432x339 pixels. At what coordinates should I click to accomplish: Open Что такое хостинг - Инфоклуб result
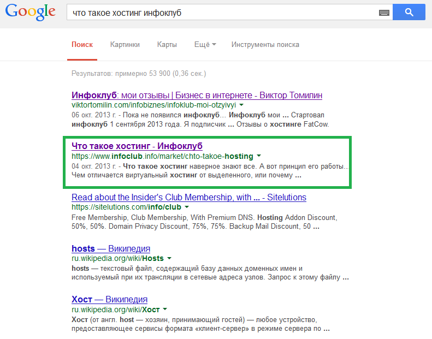tap(137, 146)
